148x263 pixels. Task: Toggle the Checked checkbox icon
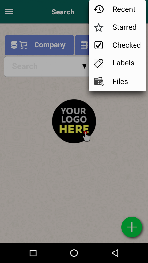98,45
